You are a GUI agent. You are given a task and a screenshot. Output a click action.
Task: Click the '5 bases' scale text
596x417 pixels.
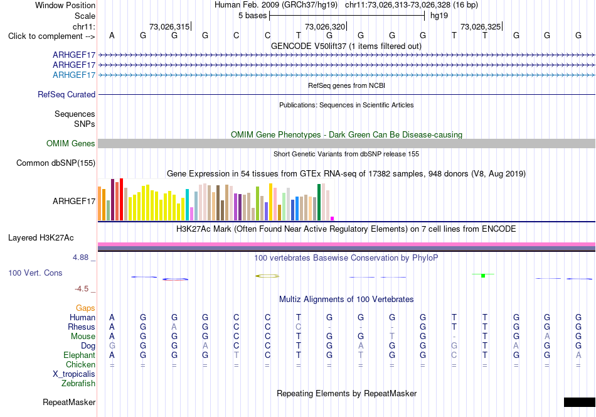point(253,16)
